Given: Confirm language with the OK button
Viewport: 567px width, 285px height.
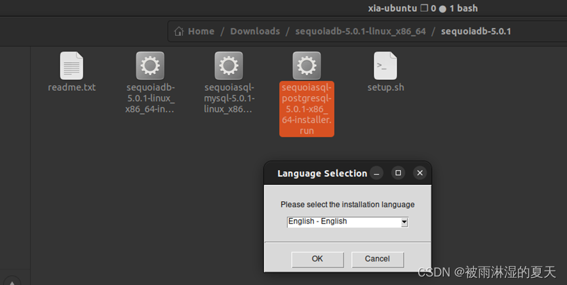Looking at the screenshot, I should pos(317,259).
